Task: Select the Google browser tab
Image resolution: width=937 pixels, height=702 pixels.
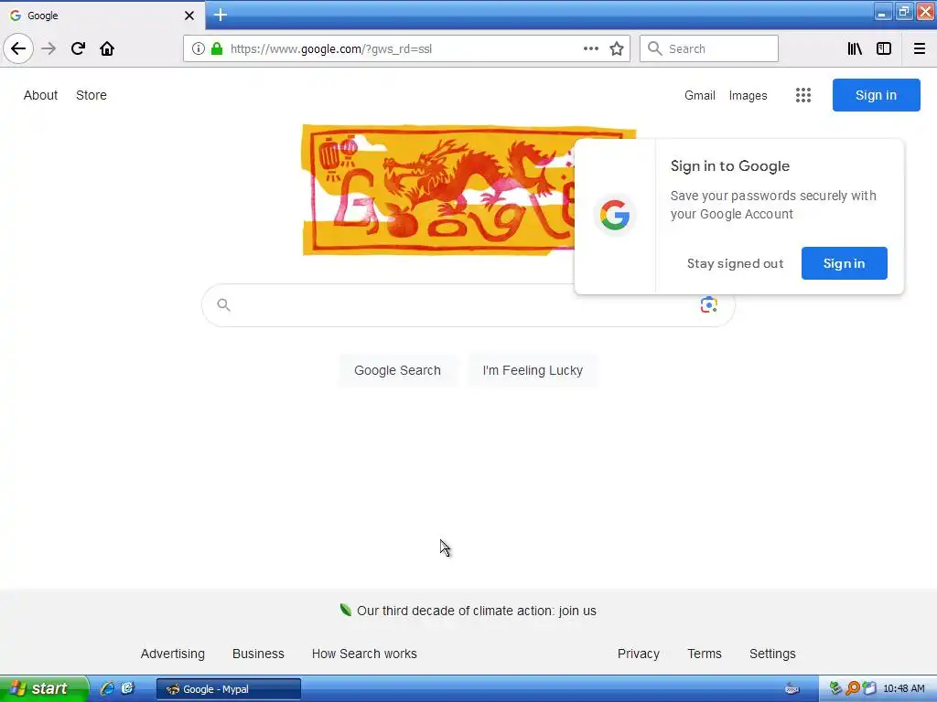Action: click(x=102, y=16)
